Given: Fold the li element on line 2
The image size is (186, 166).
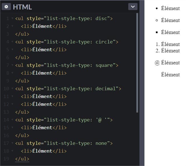Looking at the screenshot, I should pos(12,26).
